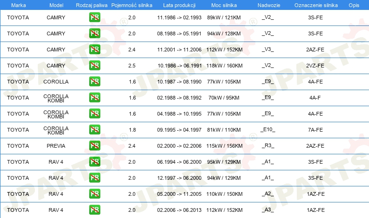Click engine power 81kW / 110KM

tap(224, 130)
